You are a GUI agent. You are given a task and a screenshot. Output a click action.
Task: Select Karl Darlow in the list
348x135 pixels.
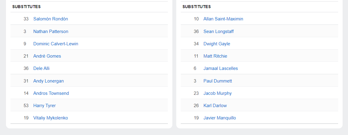215,106
